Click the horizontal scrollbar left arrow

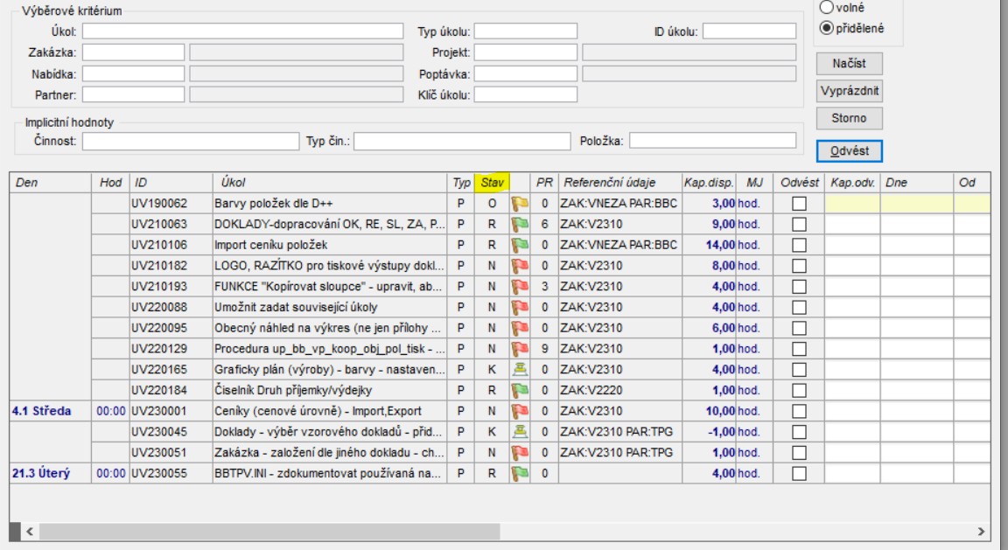point(30,532)
